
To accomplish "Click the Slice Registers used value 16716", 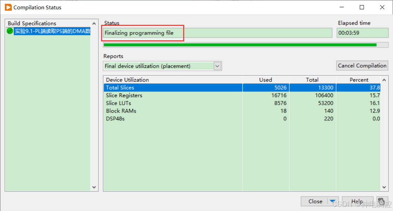I will [279, 96].
